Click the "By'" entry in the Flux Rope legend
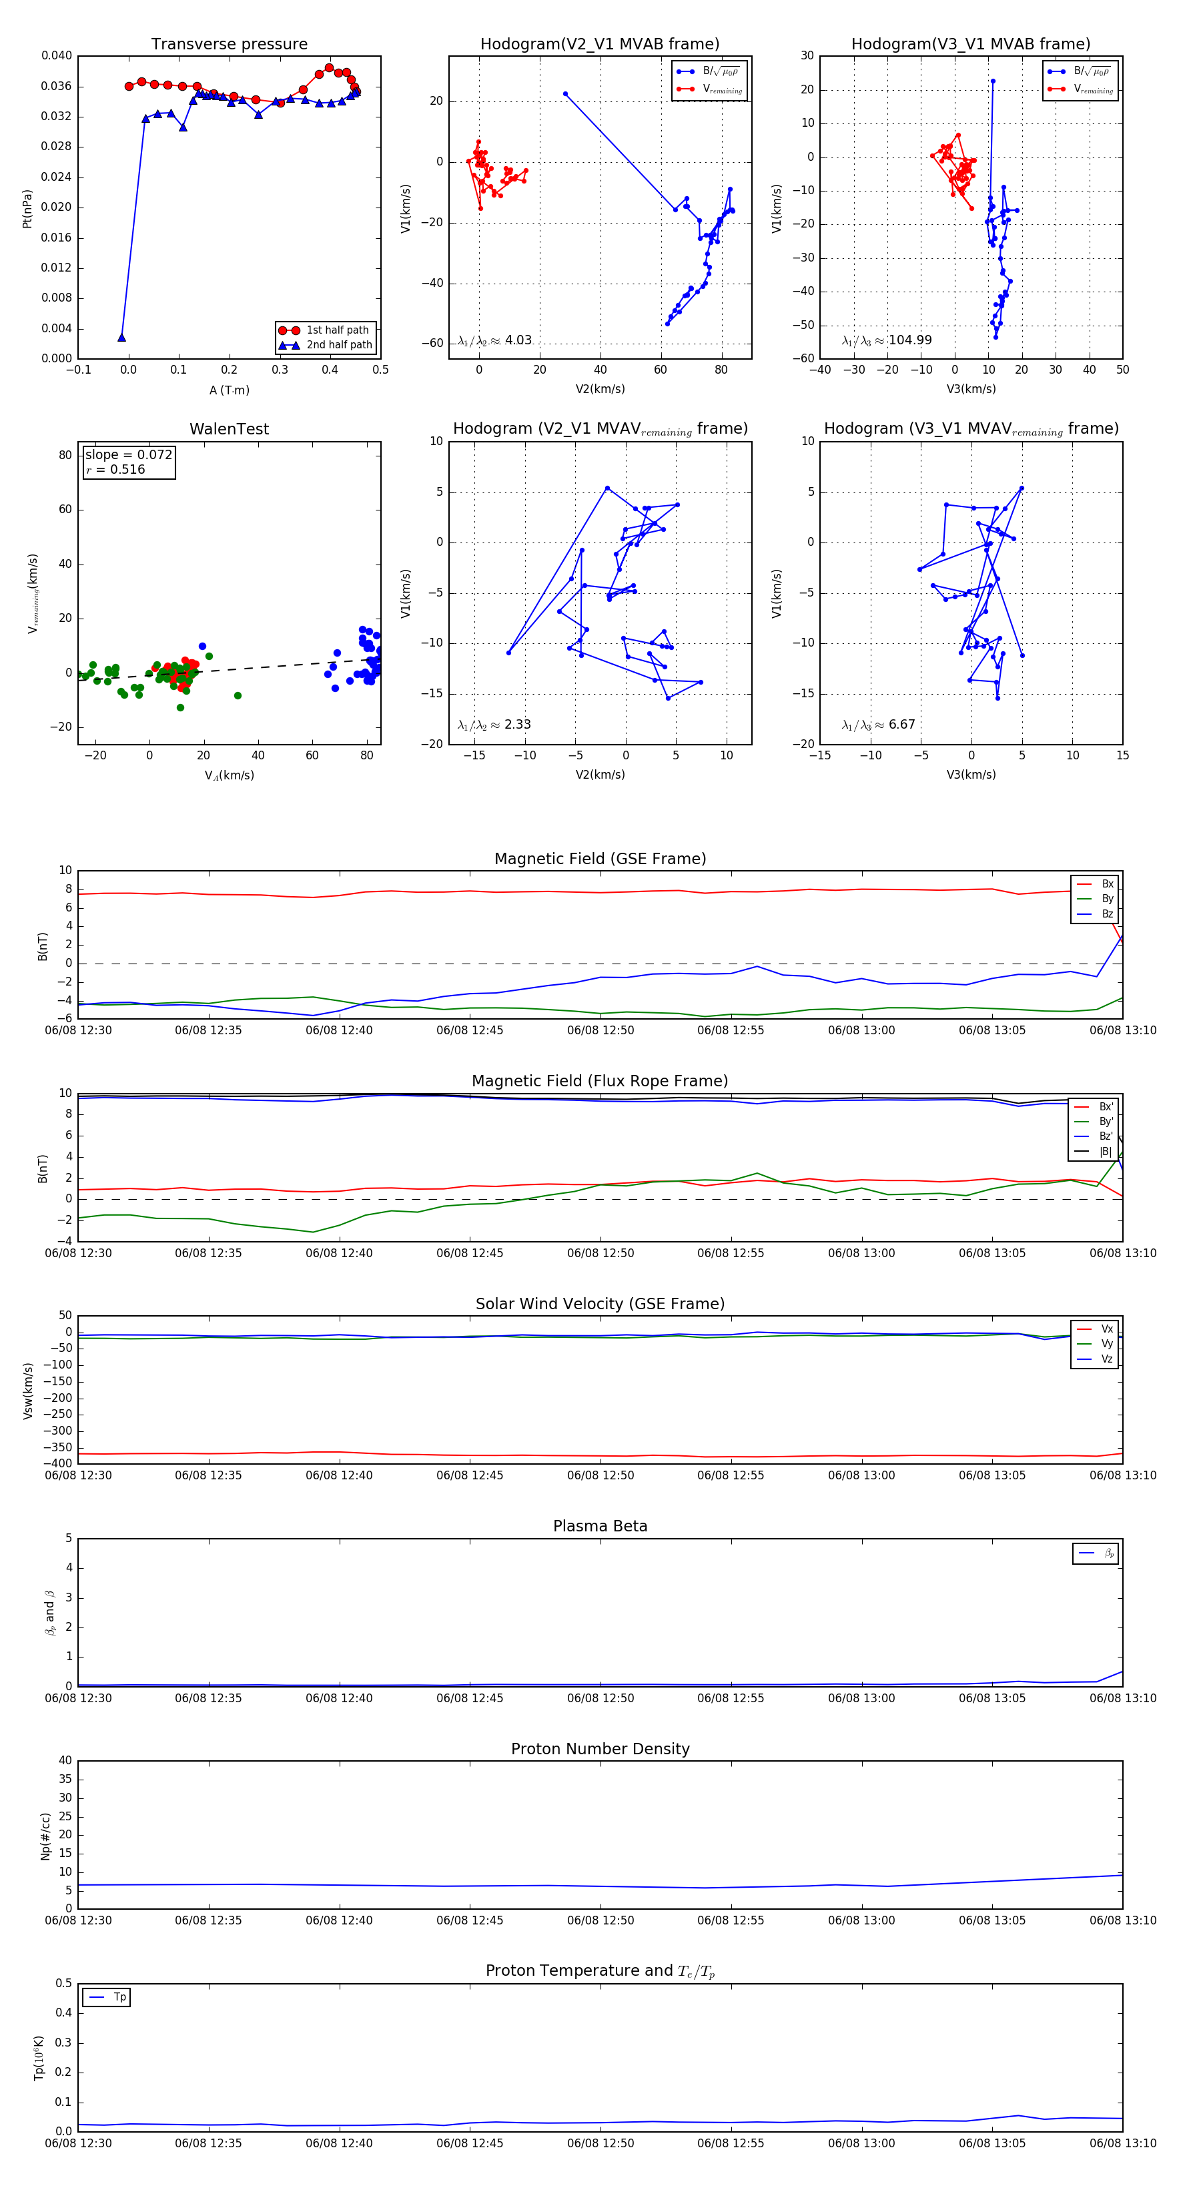 pos(1094,1122)
